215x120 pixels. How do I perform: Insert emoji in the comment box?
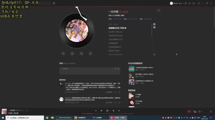point(115,69)
